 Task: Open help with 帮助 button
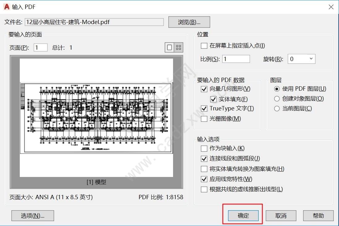click(318, 216)
